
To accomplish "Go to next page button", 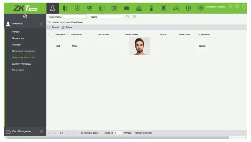I will pyautogui.click(x=69, y=133).
